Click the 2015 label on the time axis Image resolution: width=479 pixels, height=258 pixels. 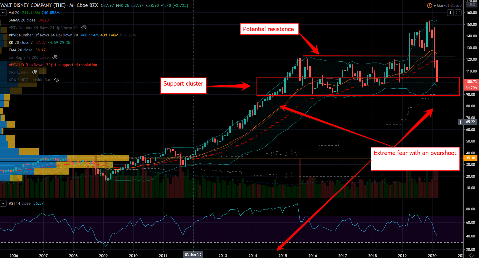click(x=283, y=256)
